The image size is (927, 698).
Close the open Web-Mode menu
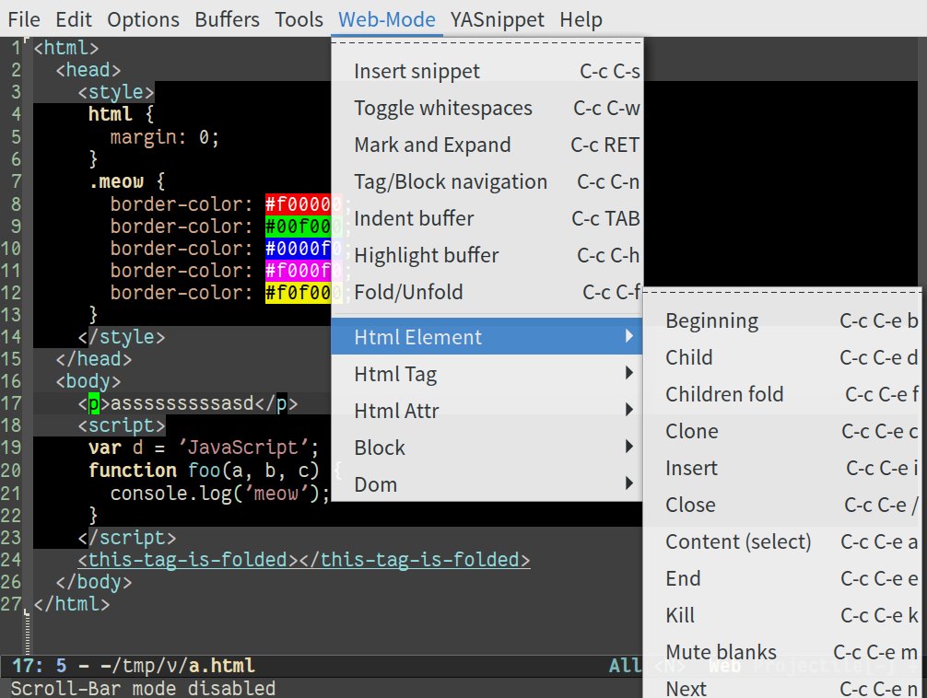click(387, 19)
